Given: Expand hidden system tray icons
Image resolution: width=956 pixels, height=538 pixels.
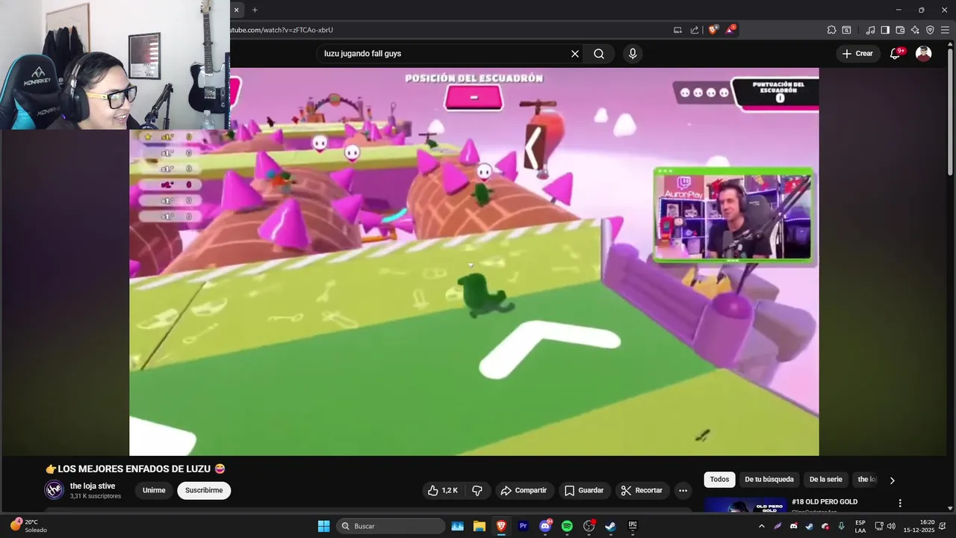Looking at the screenshot, I should click(761, 526).
